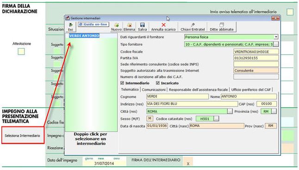Click the Città (res) ROMA field
Viewport: 299px width, 170px height.
[x=187, y=111]
